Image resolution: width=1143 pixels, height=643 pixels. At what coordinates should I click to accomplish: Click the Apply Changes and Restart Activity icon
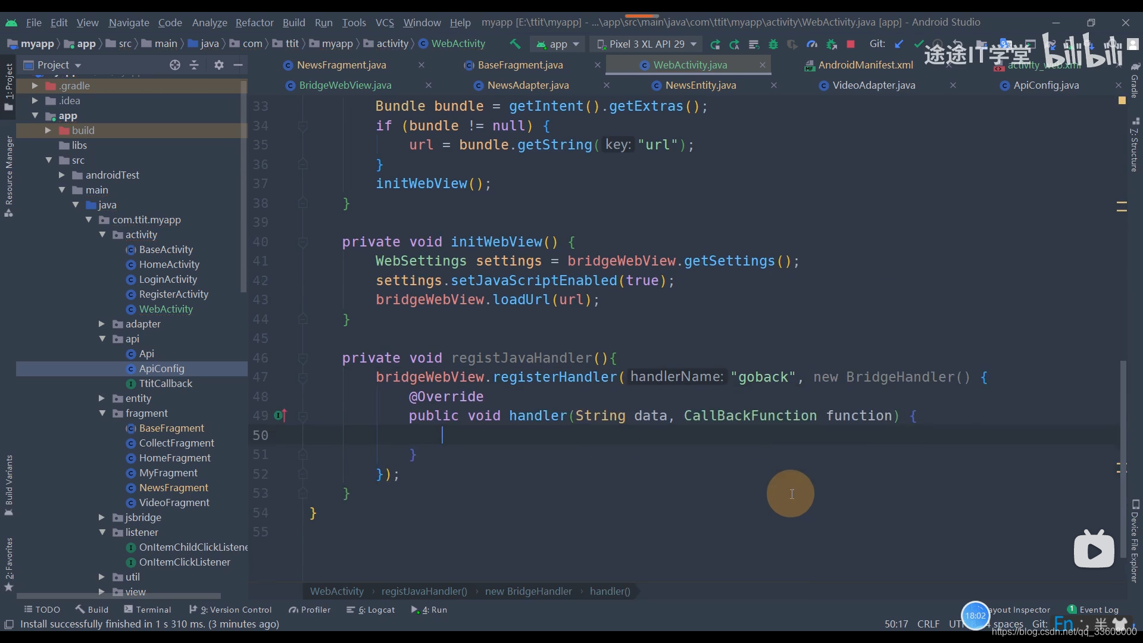pyautogui.click(x=735, y=44)
